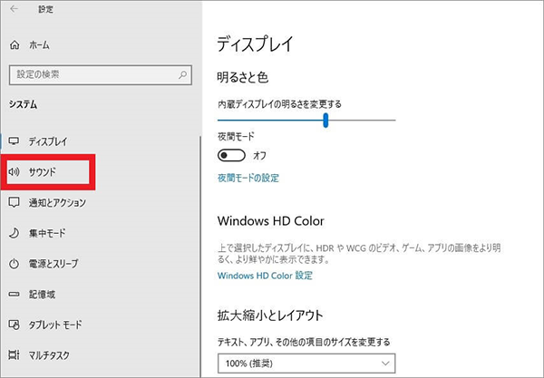Click the ディスプレイ page heading
Screen dimensions: 544x378
point(255,44)
